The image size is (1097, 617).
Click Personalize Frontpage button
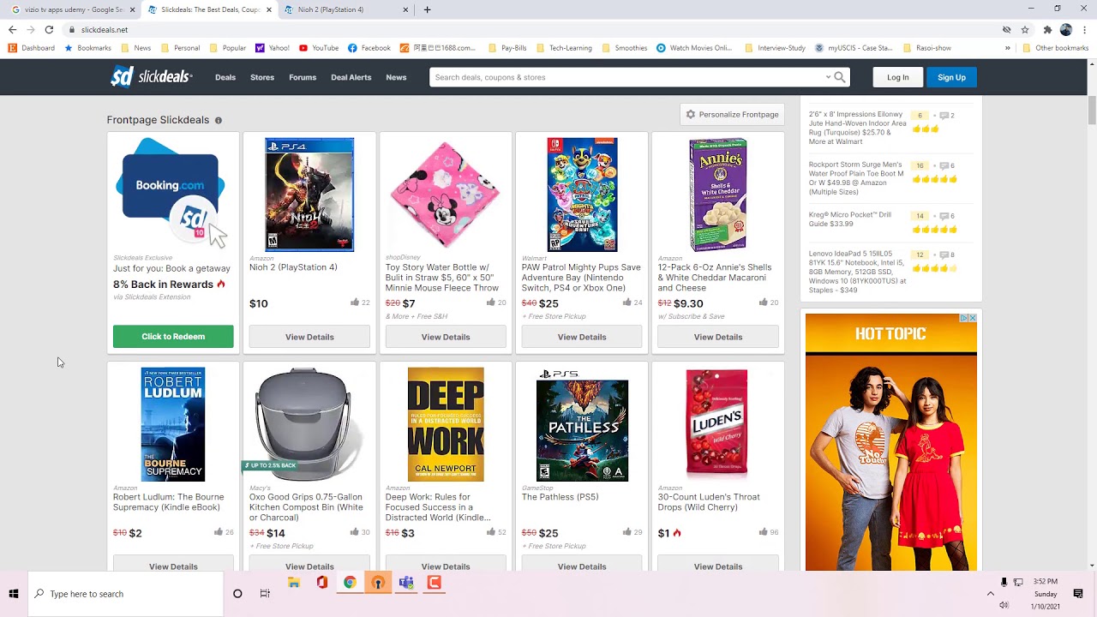click(x=733, y=114)
